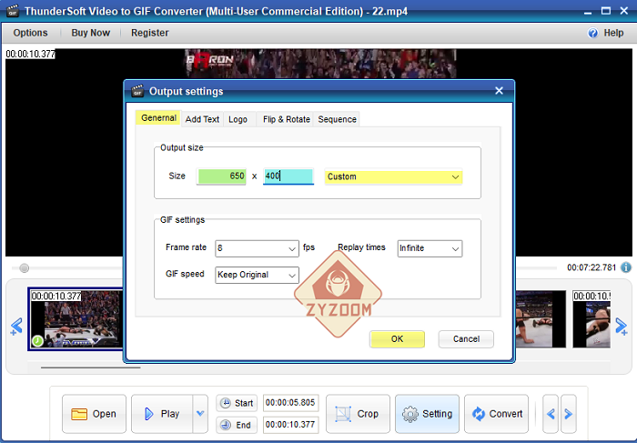Switch to the Sequence tab
The width and height of the screenshot is (637, 443).
click(x=338, y=119)
